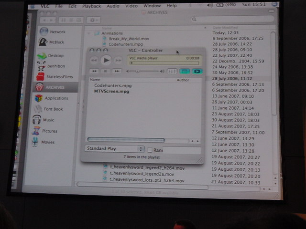This screenshot has height=229, width=306.
Task: Open the Audio menu
Action: [x=113, y=6]
